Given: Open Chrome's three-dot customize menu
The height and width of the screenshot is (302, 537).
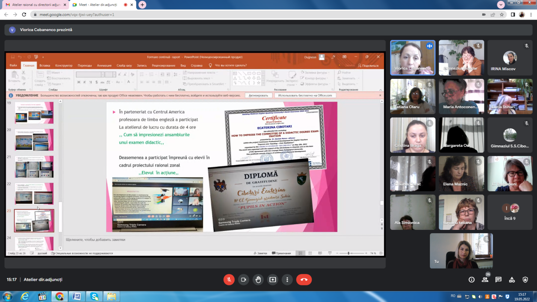Looking at the screenshot, I should (531, 15).
